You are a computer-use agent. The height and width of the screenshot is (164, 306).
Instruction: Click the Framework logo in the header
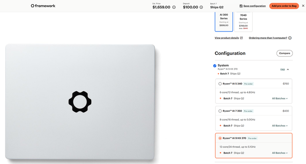(x=43, y=6)
